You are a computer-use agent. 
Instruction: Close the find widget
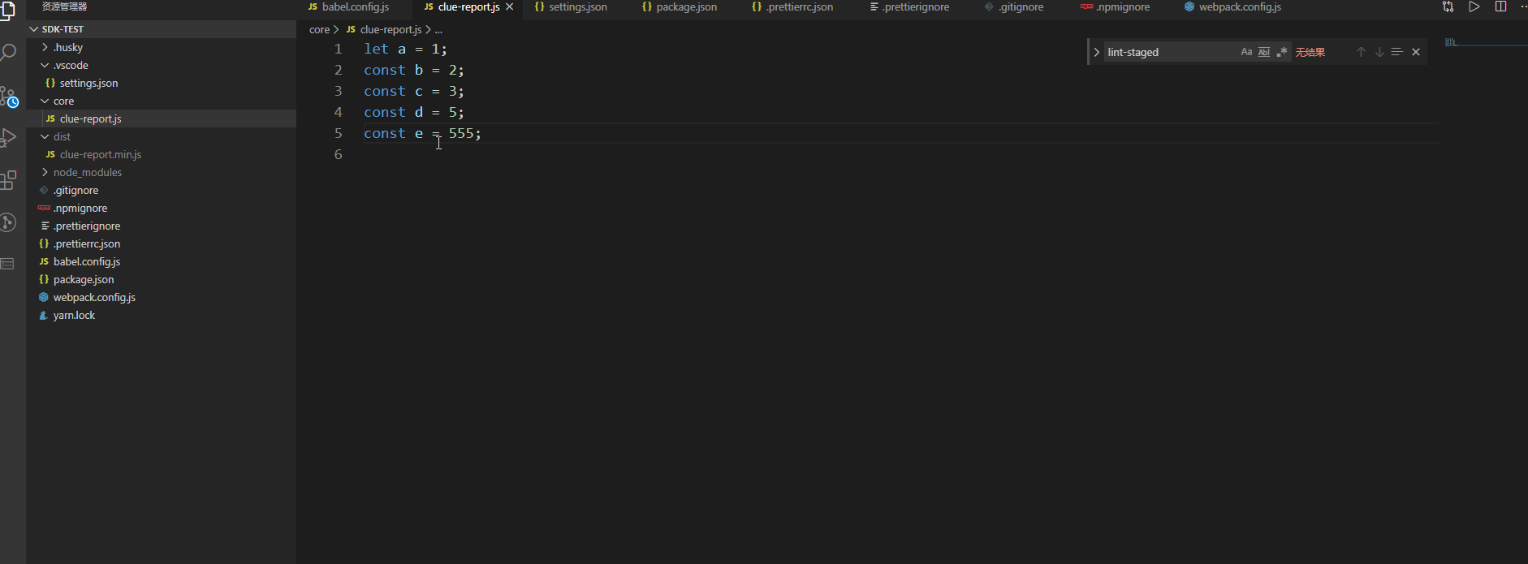tap(1416, 52)
